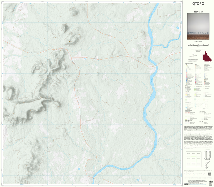
Task: Click the Queensland Government coat of arms
Action: (x=211, y=183)
